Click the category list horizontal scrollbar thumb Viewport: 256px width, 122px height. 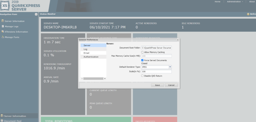click(x=93, y=79)
